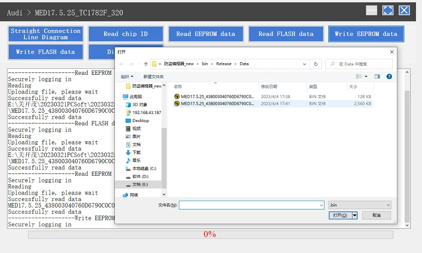This screenshot has height=253, width=422.
Task: Open Desktop in navigation pane
Action: click(137, 121)
